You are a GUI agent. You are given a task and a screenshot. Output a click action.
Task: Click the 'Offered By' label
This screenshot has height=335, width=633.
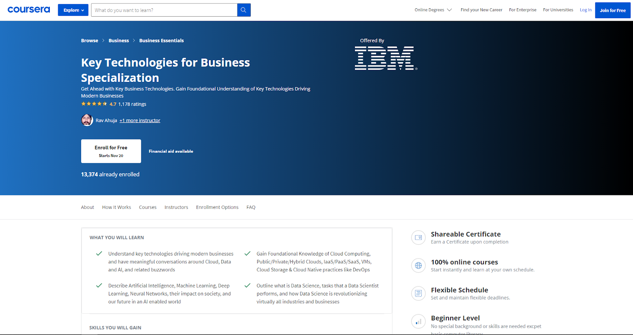[x=372, y=40]
